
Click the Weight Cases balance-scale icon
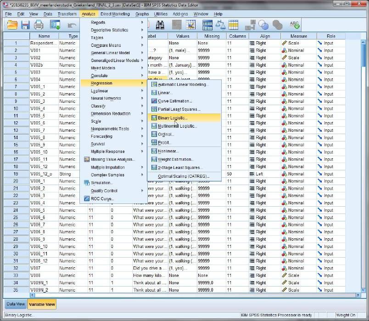tap(220, 25)
